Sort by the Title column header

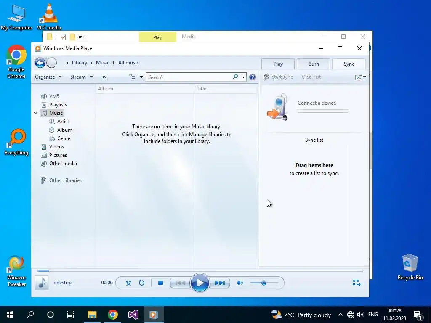coord(226,89)
